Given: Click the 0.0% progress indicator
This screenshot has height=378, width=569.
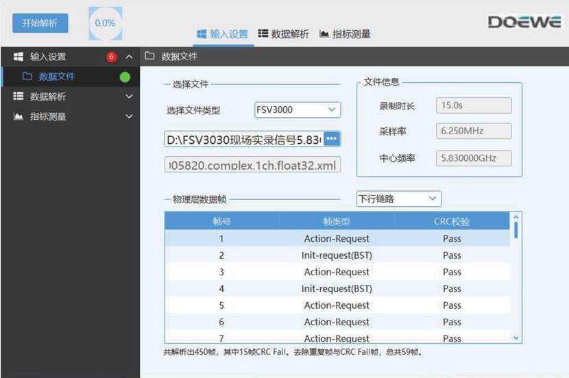Looking at the screenshot, I should [x=105, y=23].
